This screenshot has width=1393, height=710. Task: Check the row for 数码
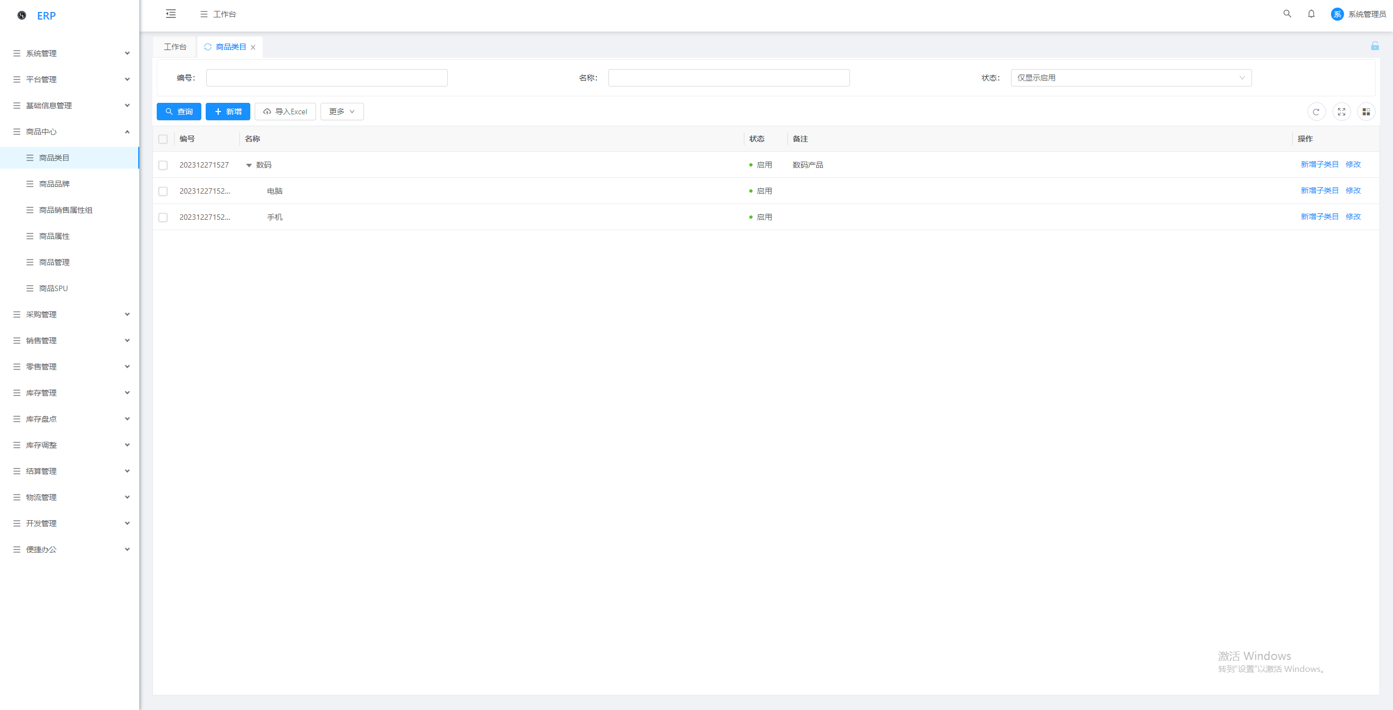click(x=163, y=165)
